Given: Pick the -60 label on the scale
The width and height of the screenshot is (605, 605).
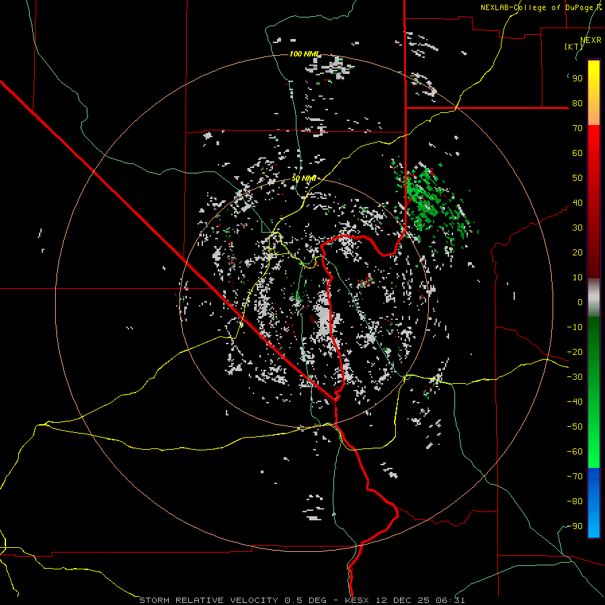Looking at the screenshot, I should 575,452.
